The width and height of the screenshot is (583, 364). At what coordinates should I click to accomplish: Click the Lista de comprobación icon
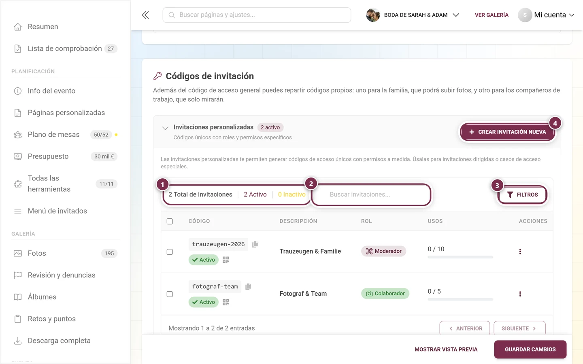point(18,49)
